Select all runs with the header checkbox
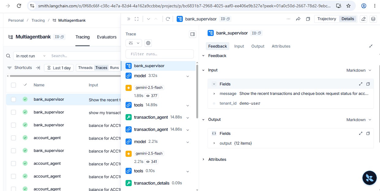The width and height of the screenshot is (380, 191). pyautogui.click(x=13, y=85)
